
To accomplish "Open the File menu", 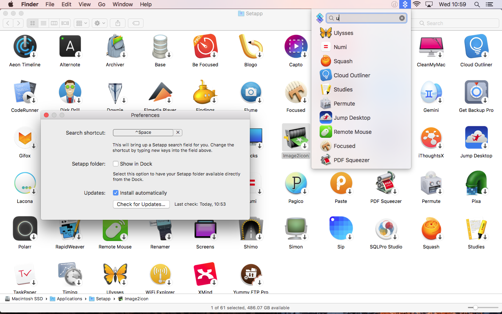I will coord(50,4).
